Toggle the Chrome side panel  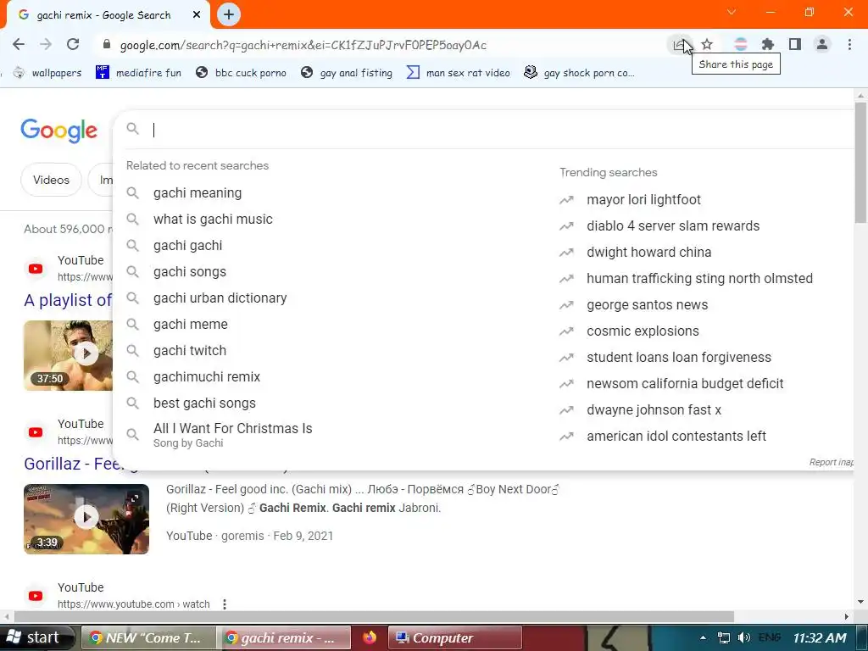pos(795,44)
